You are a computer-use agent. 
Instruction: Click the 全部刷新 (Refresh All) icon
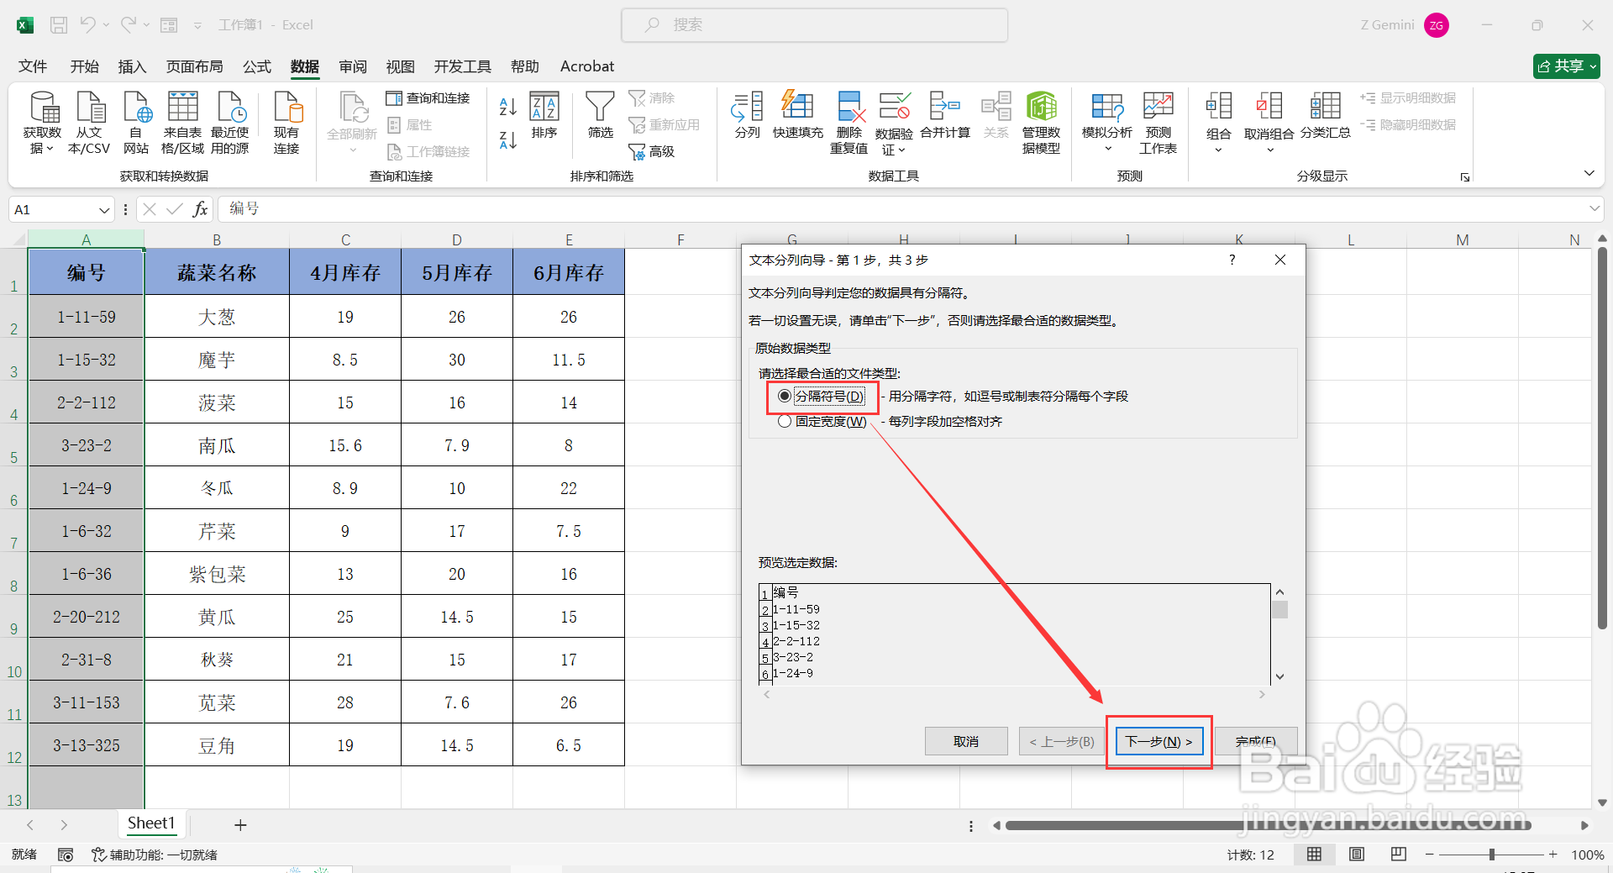(x=353, y=118)
